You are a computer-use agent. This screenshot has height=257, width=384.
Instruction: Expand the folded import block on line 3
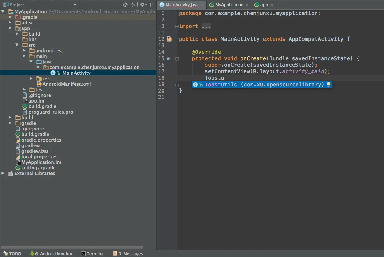[x=177, y=26]
